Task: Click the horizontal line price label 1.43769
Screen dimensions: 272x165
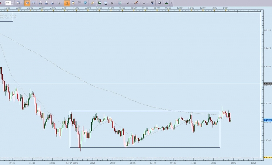Action: coord(268,84)
